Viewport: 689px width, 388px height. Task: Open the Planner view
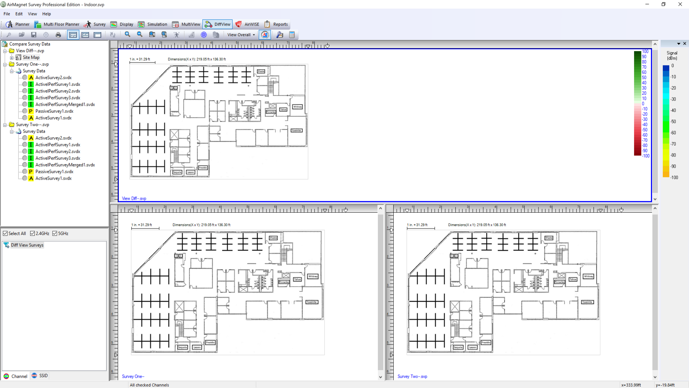(x=18, y=24)
